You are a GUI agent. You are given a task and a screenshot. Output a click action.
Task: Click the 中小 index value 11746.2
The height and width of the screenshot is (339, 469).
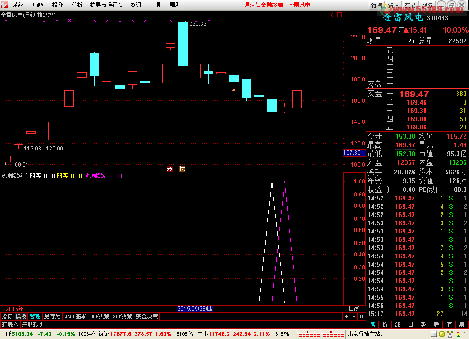pyautogui.click(x=219, y=334)
